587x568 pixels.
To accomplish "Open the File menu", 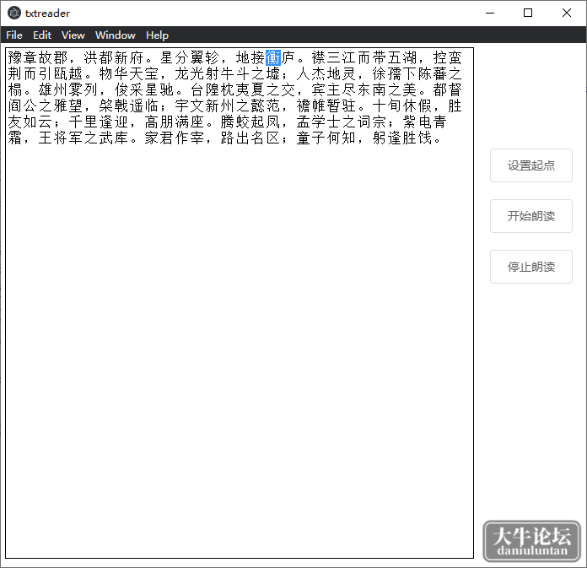I will [x=14, y=35].
